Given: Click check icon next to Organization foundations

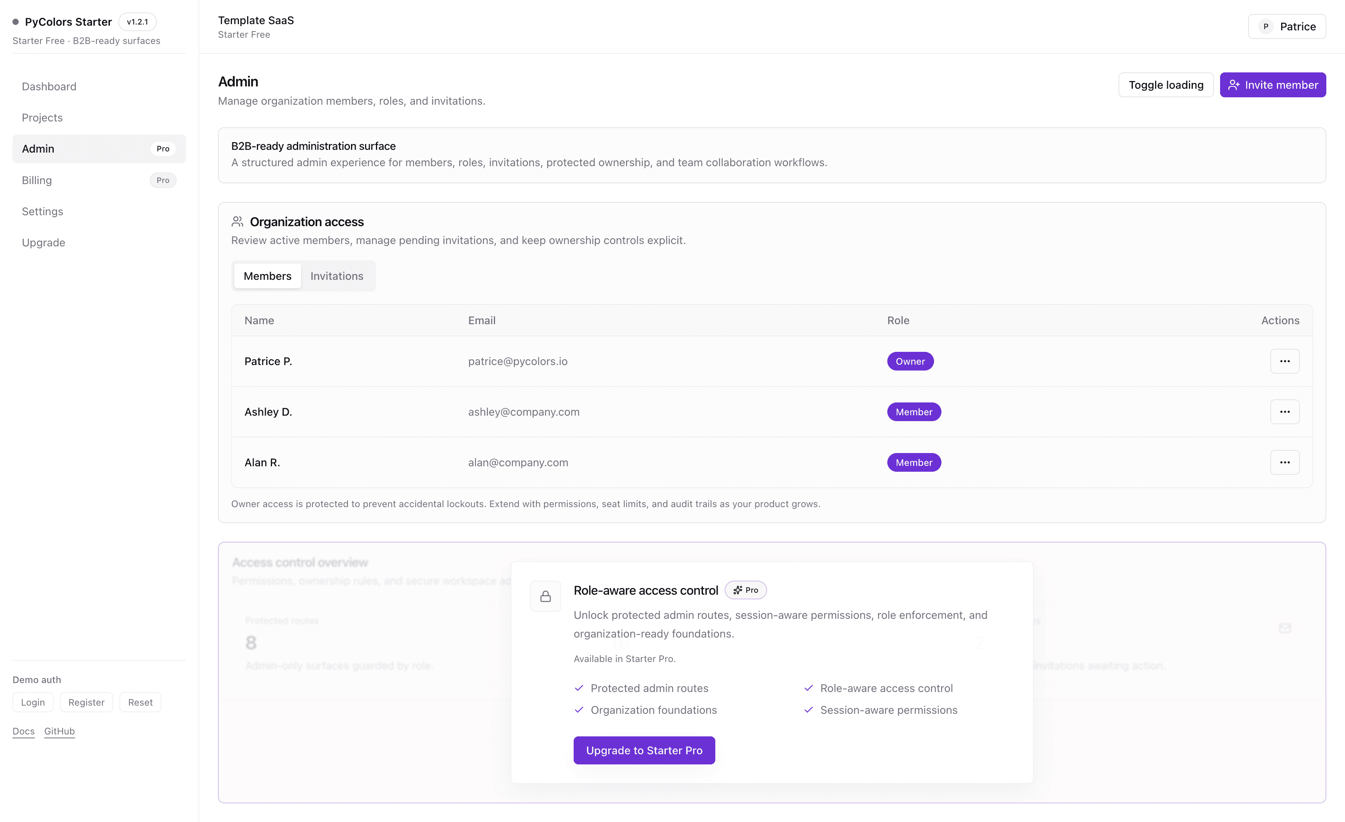Looking at the screenshot, I should pos(579,710).
